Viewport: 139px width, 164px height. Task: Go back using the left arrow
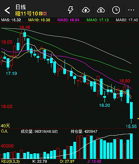[x=7, y=10]
